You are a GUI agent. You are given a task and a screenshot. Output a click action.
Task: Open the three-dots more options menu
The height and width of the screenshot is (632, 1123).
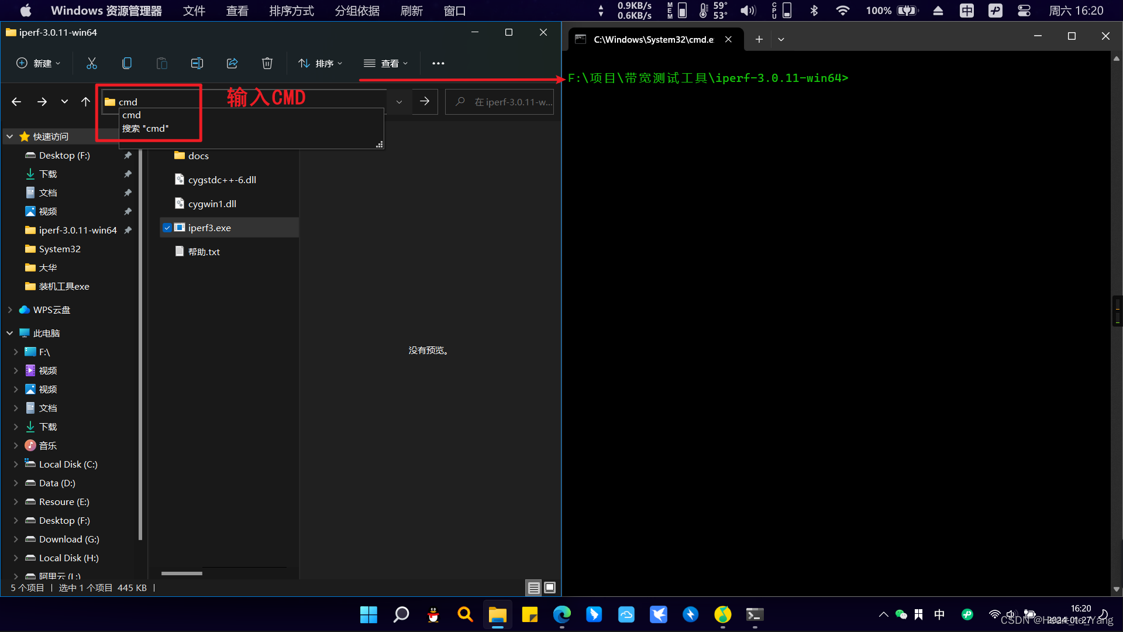pyautogui.click(x=438, y=63)
